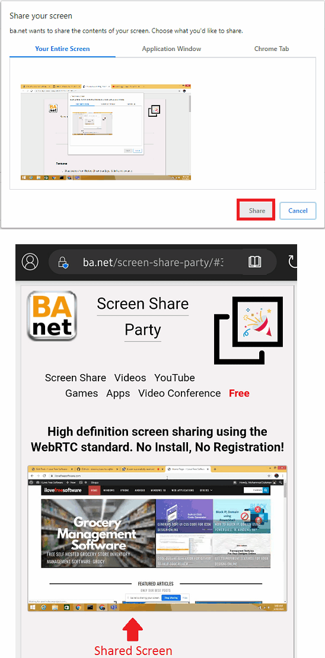Open the Video Conference link
This screenshot has width=325, height=658.
(179, 393)
